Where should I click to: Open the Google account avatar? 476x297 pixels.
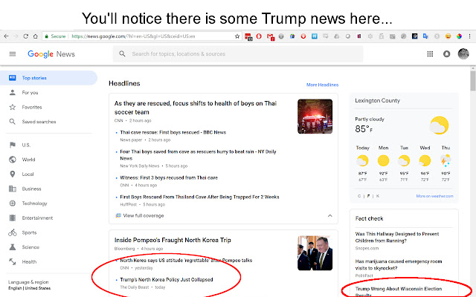(463, 53)
